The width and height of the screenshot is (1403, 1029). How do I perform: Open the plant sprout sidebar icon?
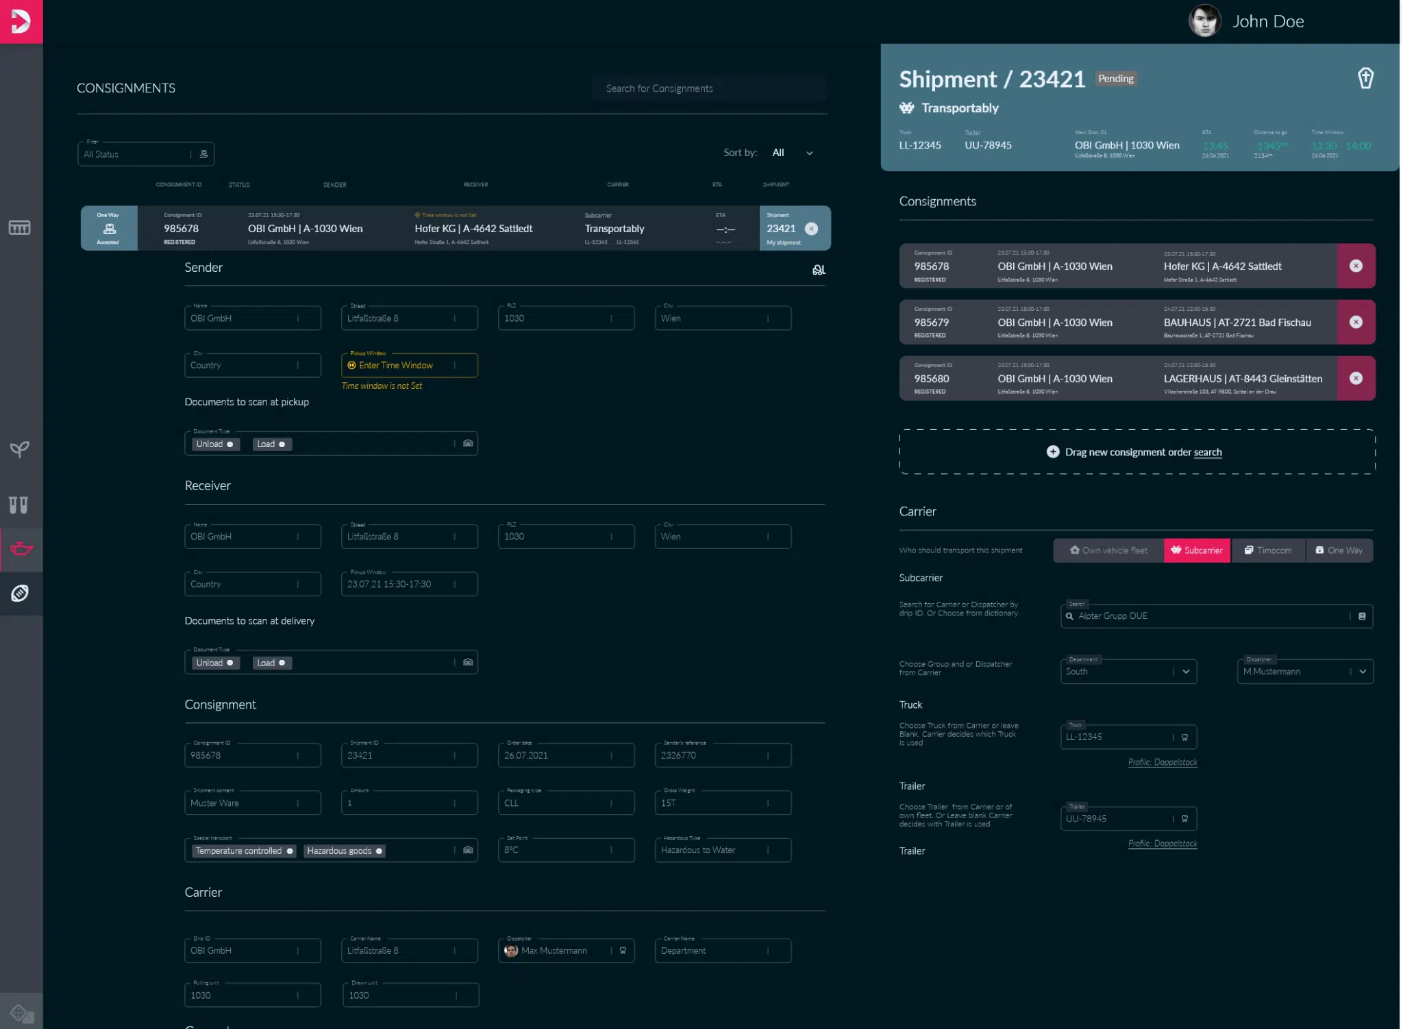[x=19, y=449]
